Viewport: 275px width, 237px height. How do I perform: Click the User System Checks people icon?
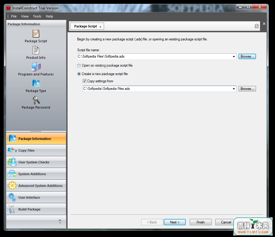pyautogui.click(x=12, y=162)
